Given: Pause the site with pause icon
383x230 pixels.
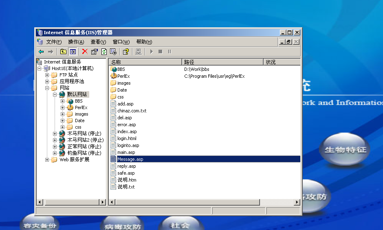Looking at the screenshot, I should coord(169,52).
